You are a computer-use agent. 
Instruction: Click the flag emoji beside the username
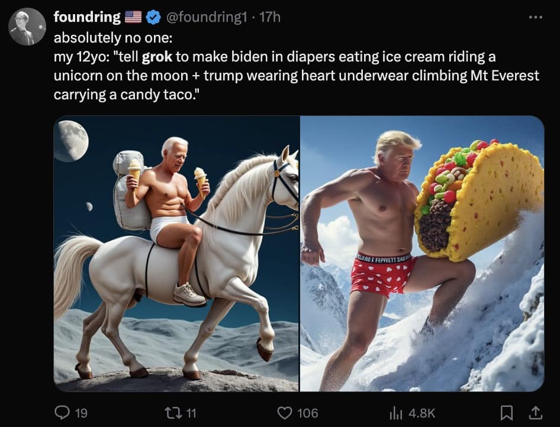pyautogui.click(x=133, y=18)
